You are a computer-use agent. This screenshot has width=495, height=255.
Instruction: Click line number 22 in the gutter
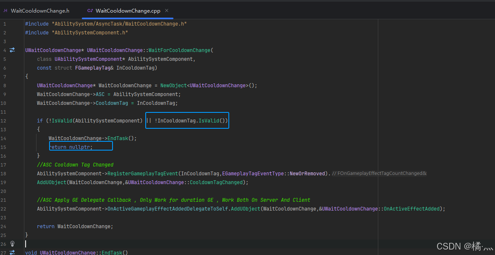pos(3,209)
